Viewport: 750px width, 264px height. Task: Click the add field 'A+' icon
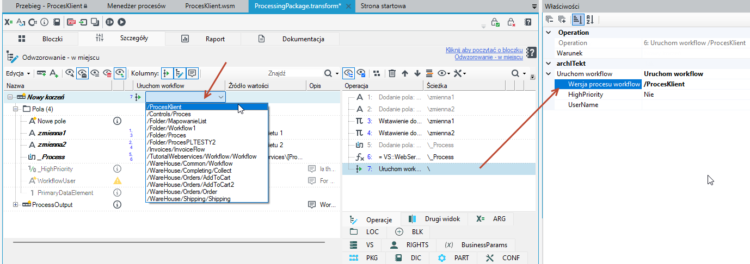(54, 73)
